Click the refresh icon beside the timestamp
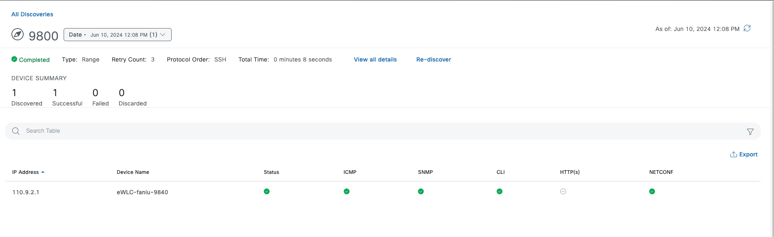 click(747, 29)
